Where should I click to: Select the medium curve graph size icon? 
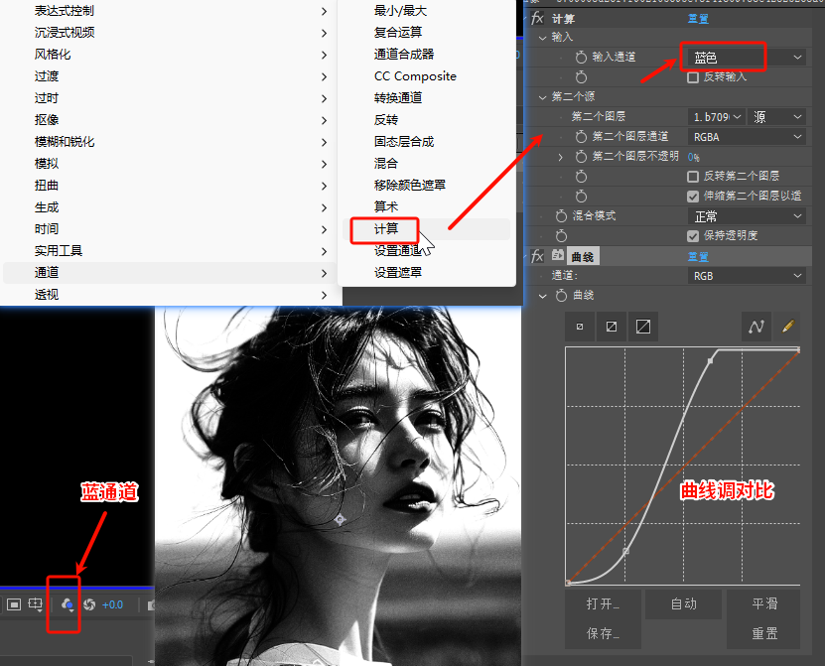click(x=612, y=327)
